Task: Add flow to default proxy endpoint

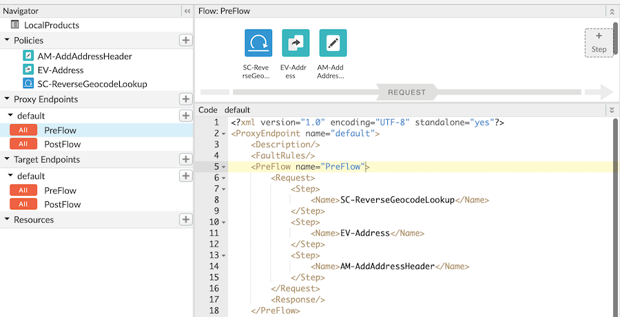Action: [x=185, y=116]
